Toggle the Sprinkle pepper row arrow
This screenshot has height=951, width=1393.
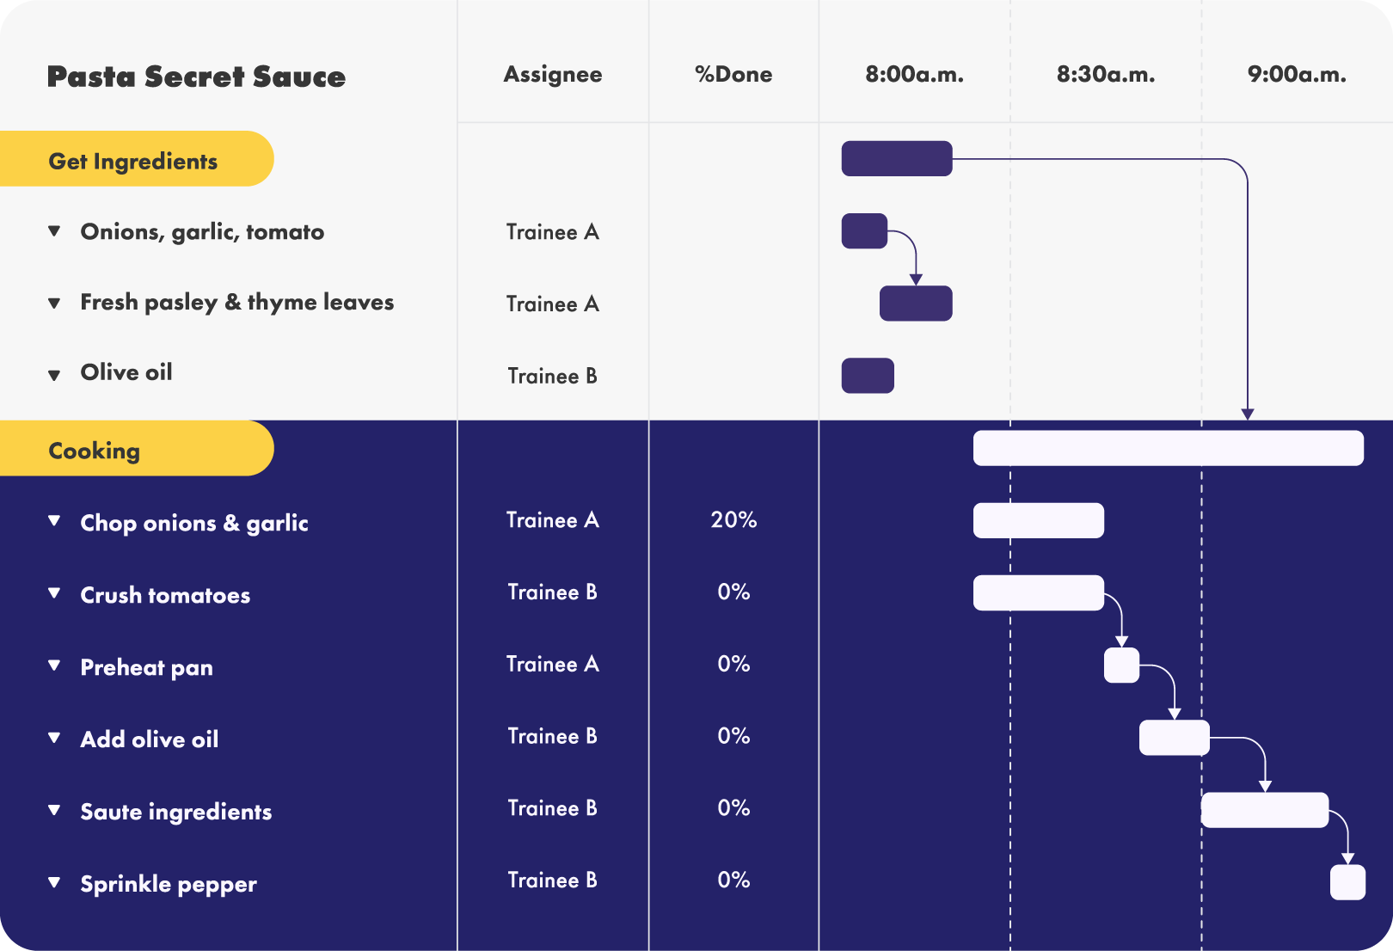coord(54,881)
